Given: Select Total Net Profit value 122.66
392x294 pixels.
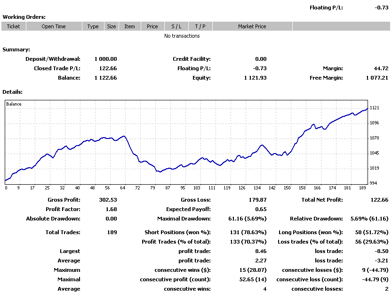Looking at the screenshot, I should point(379,200).
